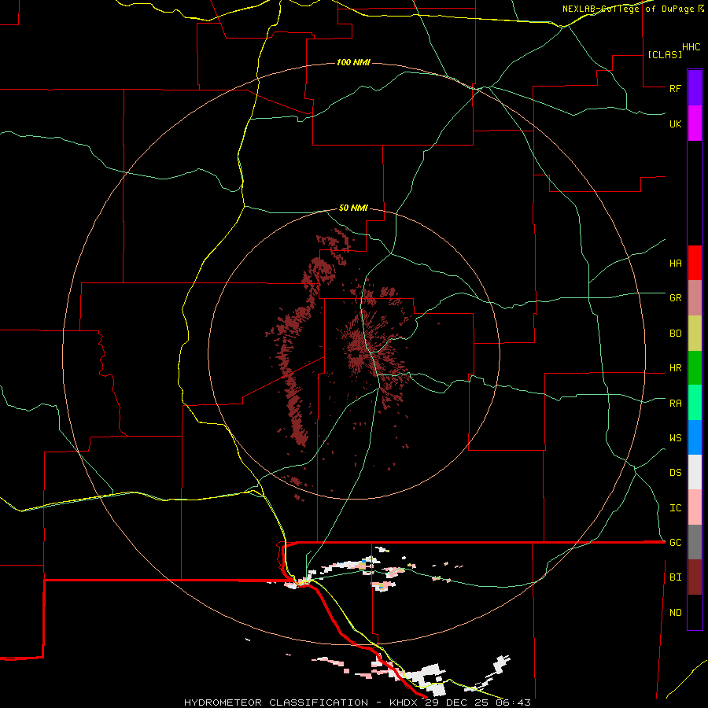This screenshot has height=708, width=708.
Task: Click the dark red BI legend swatch
Action: tap(695, 577)
